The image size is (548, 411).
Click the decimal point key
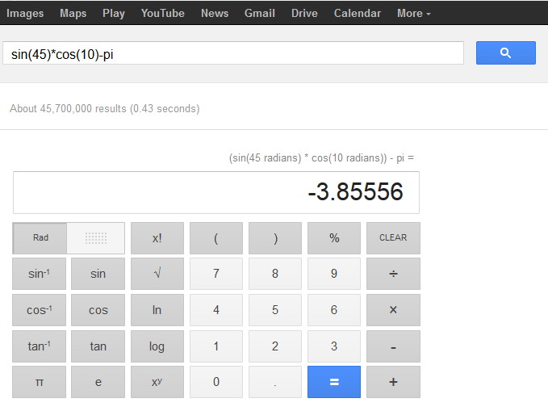(275, 382)
